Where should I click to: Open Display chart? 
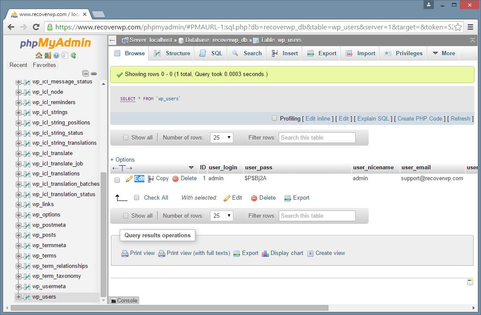tap(283, 253)
